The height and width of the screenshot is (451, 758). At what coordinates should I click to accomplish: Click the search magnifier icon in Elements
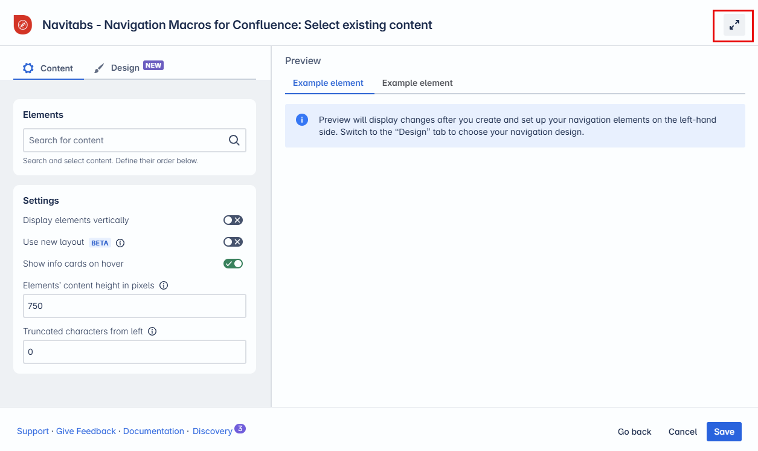pyautogui.click(x=234, y=140)
